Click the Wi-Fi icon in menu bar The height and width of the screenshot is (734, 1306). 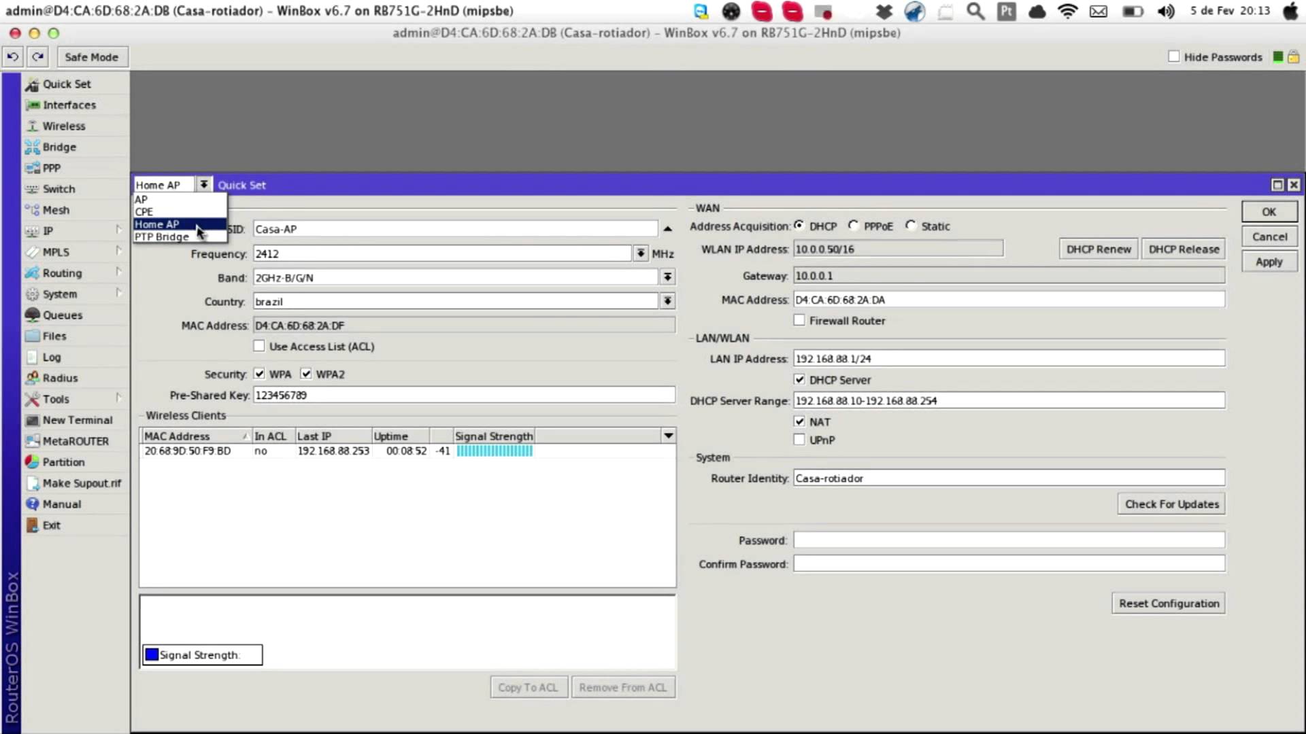tap(1068, 11)
